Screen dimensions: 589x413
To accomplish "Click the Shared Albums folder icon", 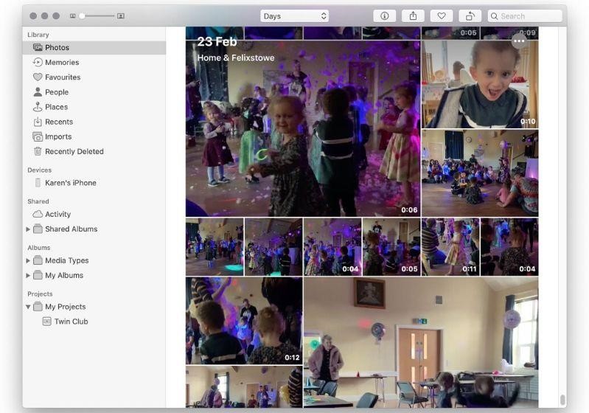I will pyautogui.click(x=38, y=229).
